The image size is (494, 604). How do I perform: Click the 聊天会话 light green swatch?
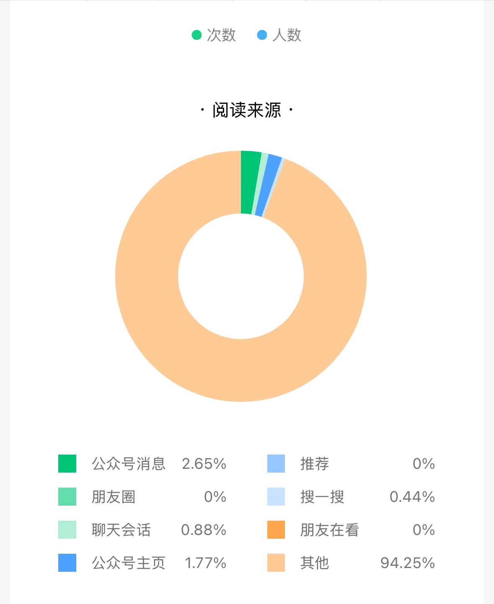point(67,530)
